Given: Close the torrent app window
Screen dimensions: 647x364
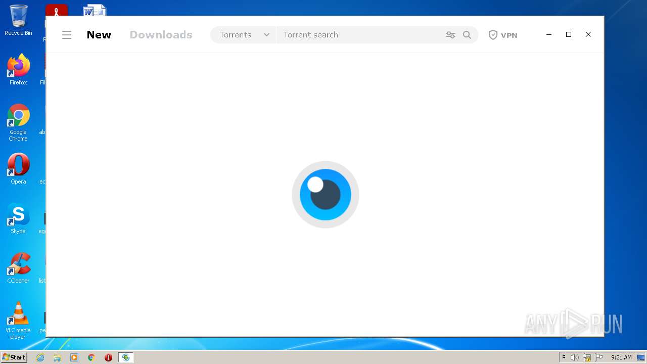Looking at the screenshot, I should point(588,35).
